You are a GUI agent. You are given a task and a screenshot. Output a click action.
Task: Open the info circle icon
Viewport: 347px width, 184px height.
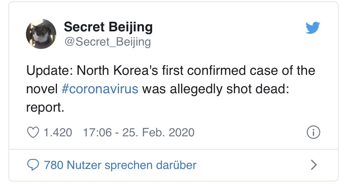313,132
